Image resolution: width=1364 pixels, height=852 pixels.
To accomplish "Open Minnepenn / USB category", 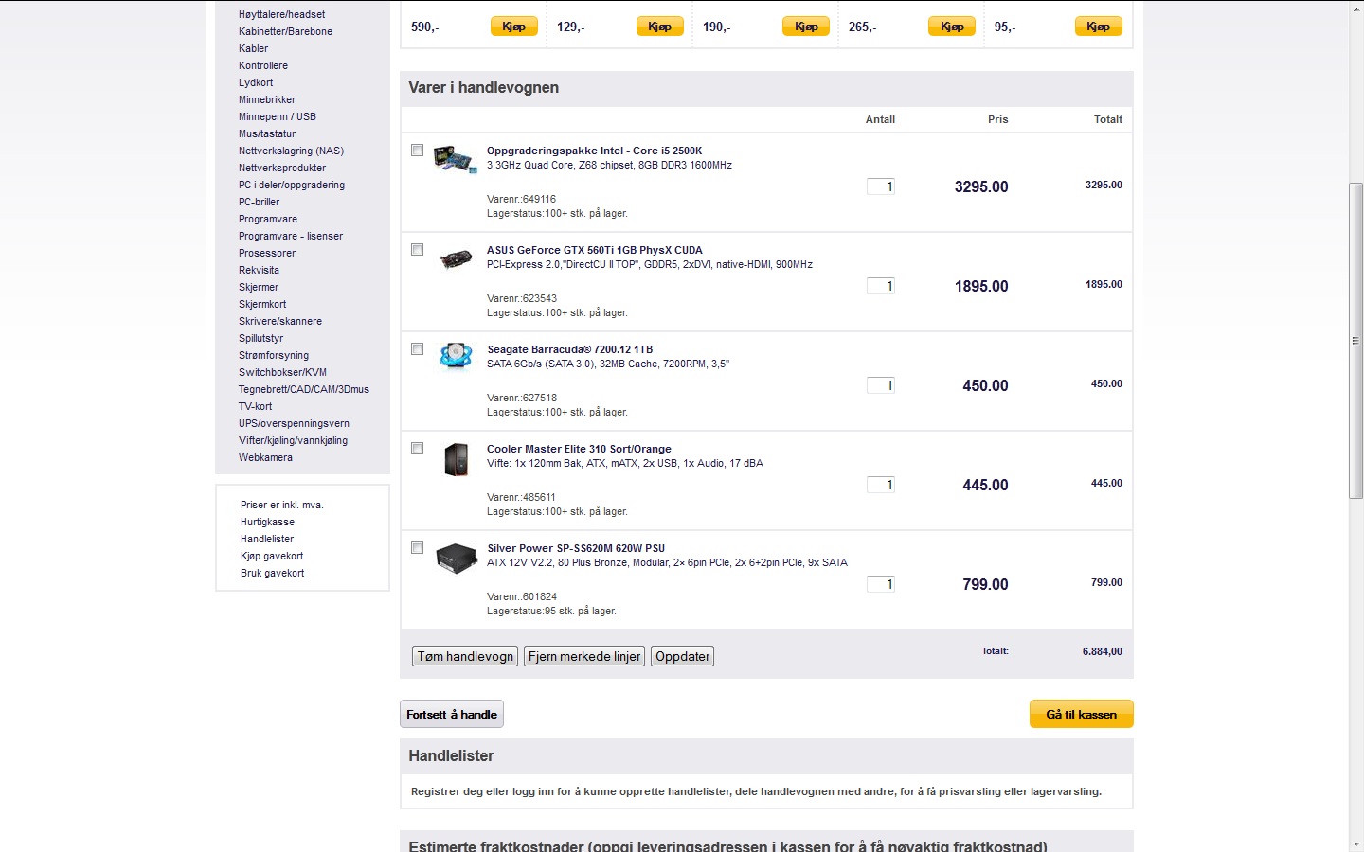I will [278, 116].
